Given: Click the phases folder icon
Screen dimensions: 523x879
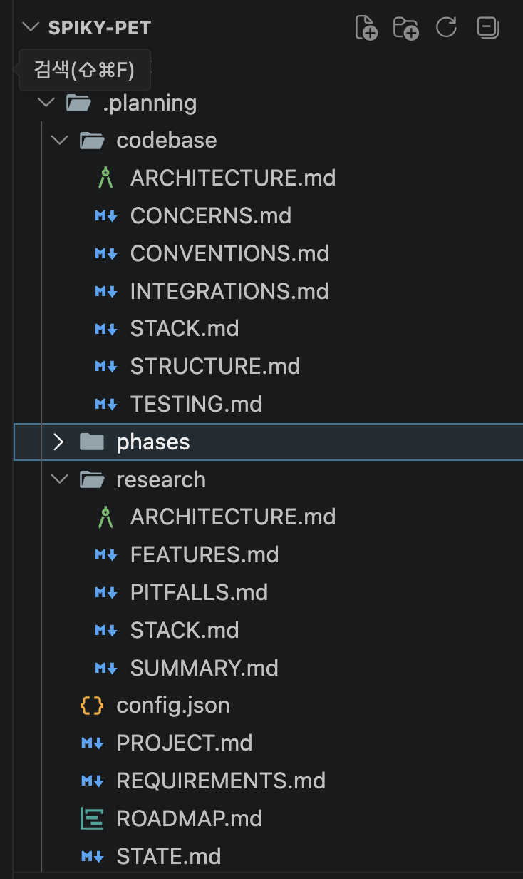Looking at the screenshot, I should point(92,442).
